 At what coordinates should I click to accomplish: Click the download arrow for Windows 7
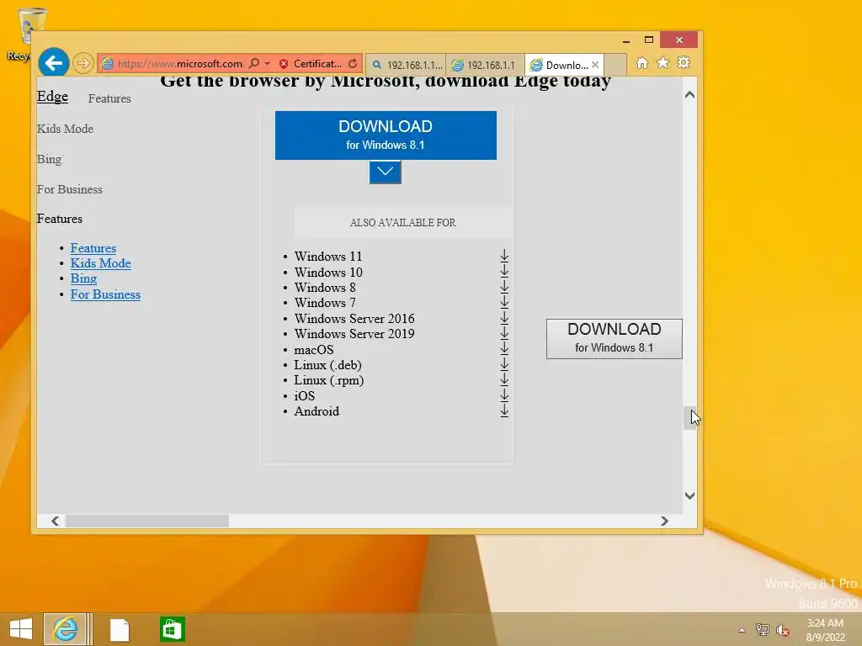coord(504,302)
